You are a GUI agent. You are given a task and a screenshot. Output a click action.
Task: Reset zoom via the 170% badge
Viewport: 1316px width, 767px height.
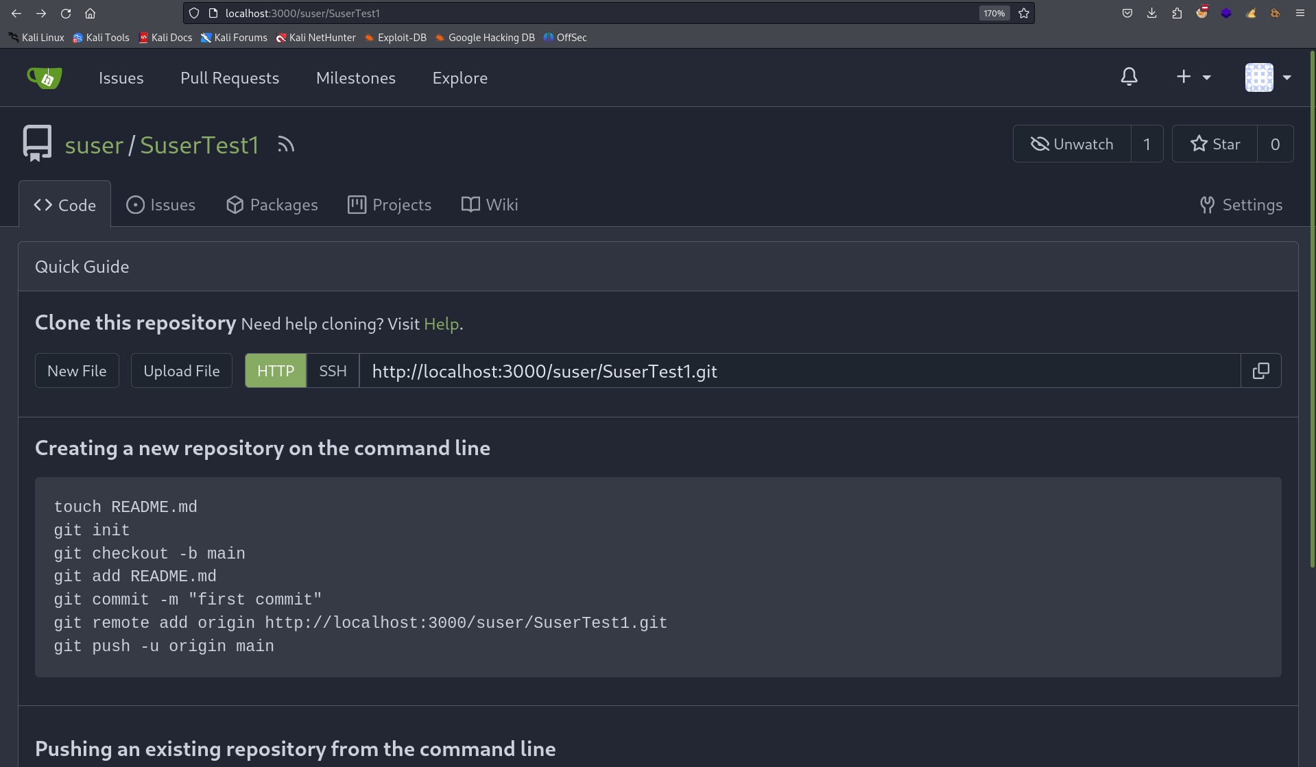coord(994,13)
